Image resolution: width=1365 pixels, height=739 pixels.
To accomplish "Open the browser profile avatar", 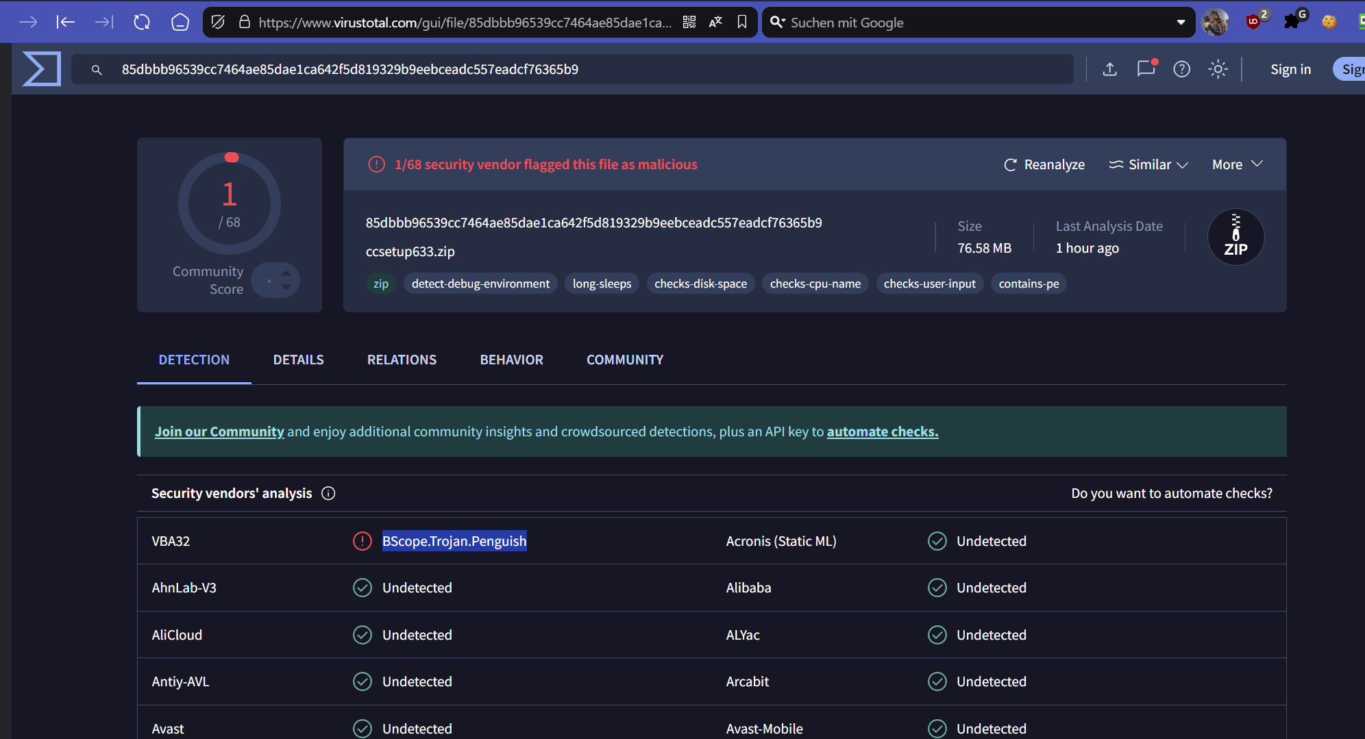I will [1216, 22].
